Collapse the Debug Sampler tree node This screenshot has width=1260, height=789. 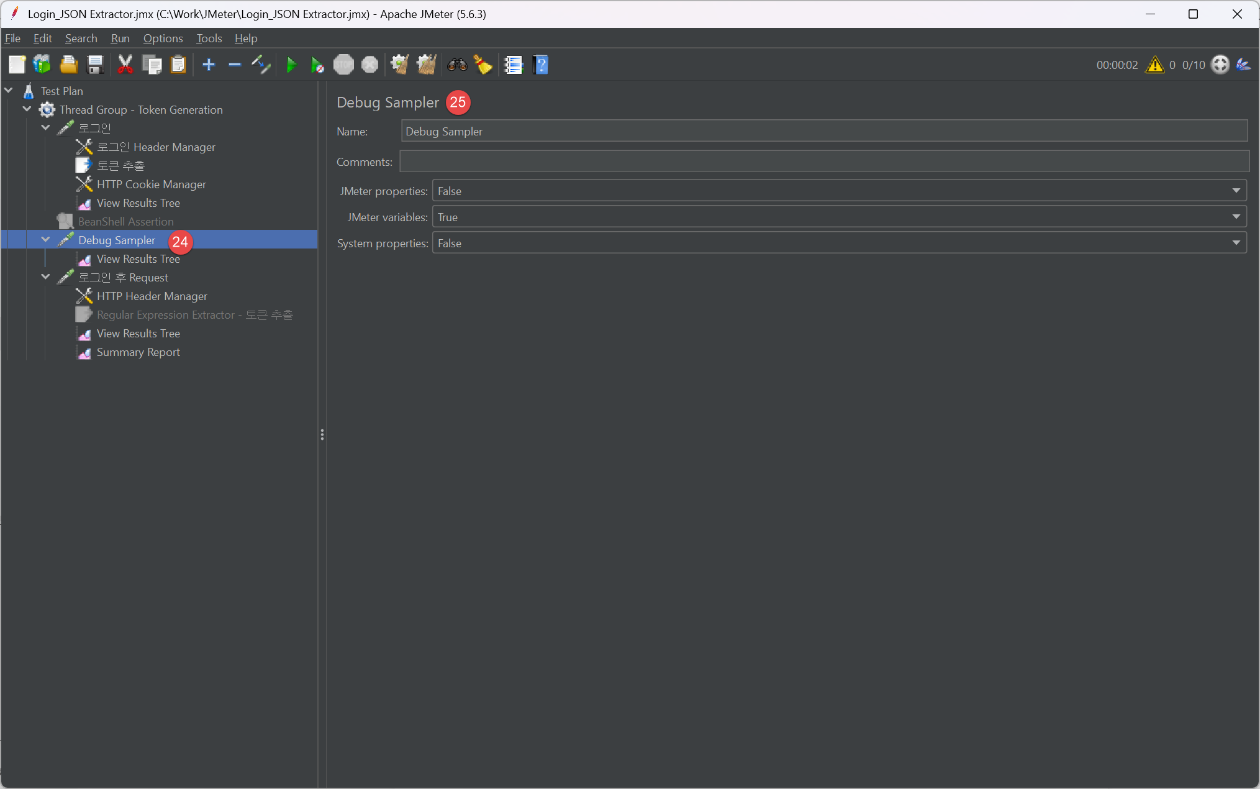pyautogui.click(x=46, y=240)
